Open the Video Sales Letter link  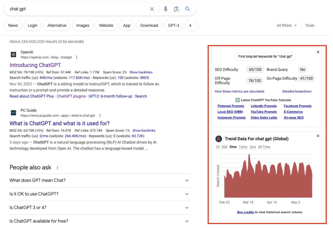point(264,118)
